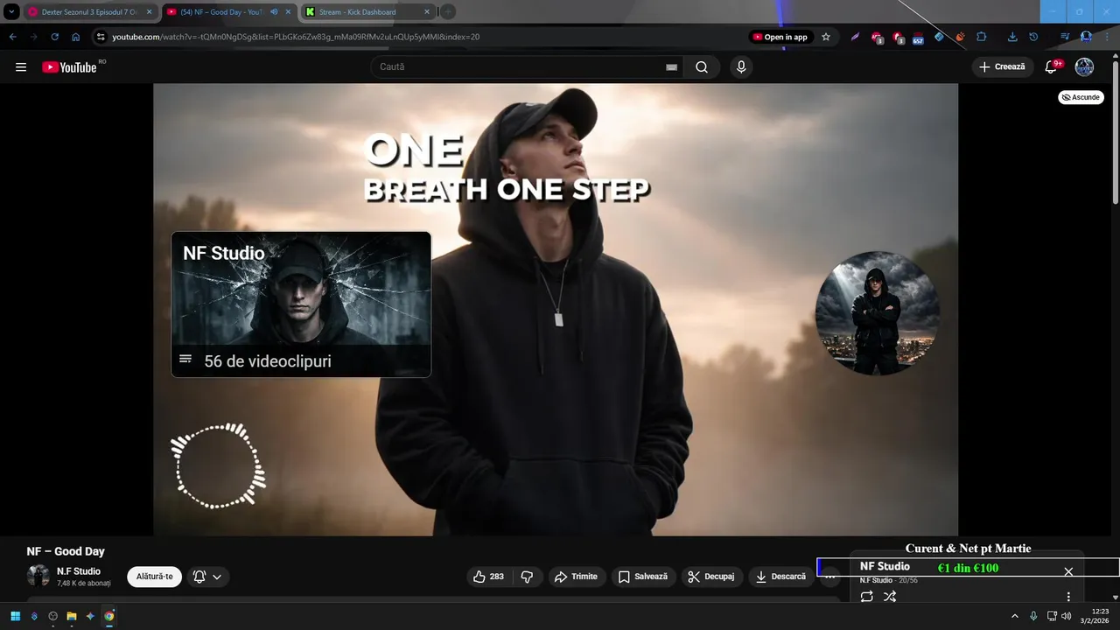
Task: Close the NF Studio playlist panel
Action: 1068,571
